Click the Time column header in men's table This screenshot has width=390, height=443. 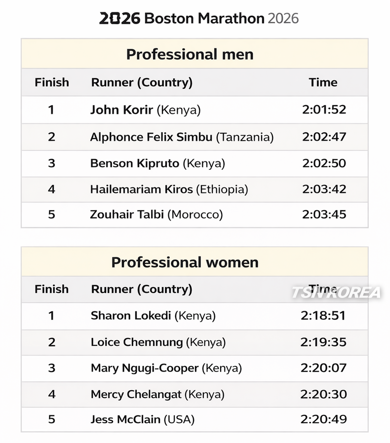click(323, 82)
